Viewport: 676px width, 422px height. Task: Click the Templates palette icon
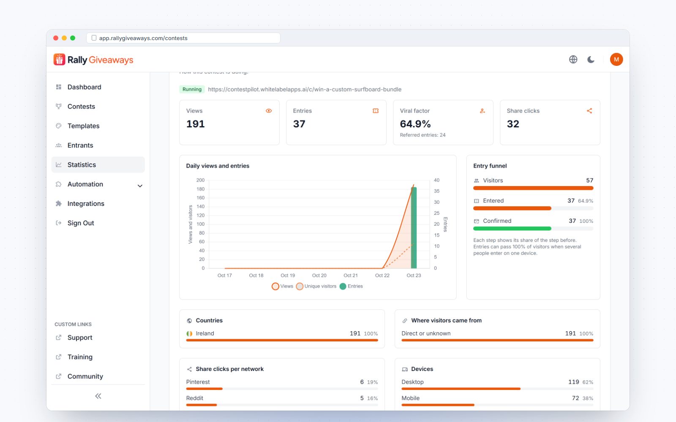coord(59,126)
